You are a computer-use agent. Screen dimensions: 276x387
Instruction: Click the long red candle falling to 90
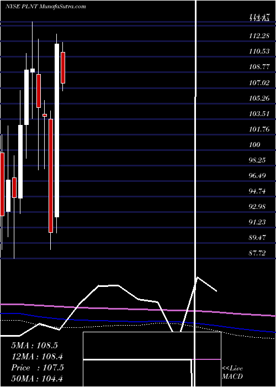pyautogui.click(x=51, y=176)
